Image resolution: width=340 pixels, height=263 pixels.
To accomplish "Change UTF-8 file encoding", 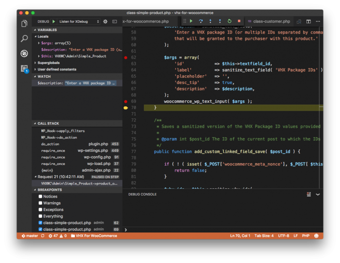I will [283, 236].
